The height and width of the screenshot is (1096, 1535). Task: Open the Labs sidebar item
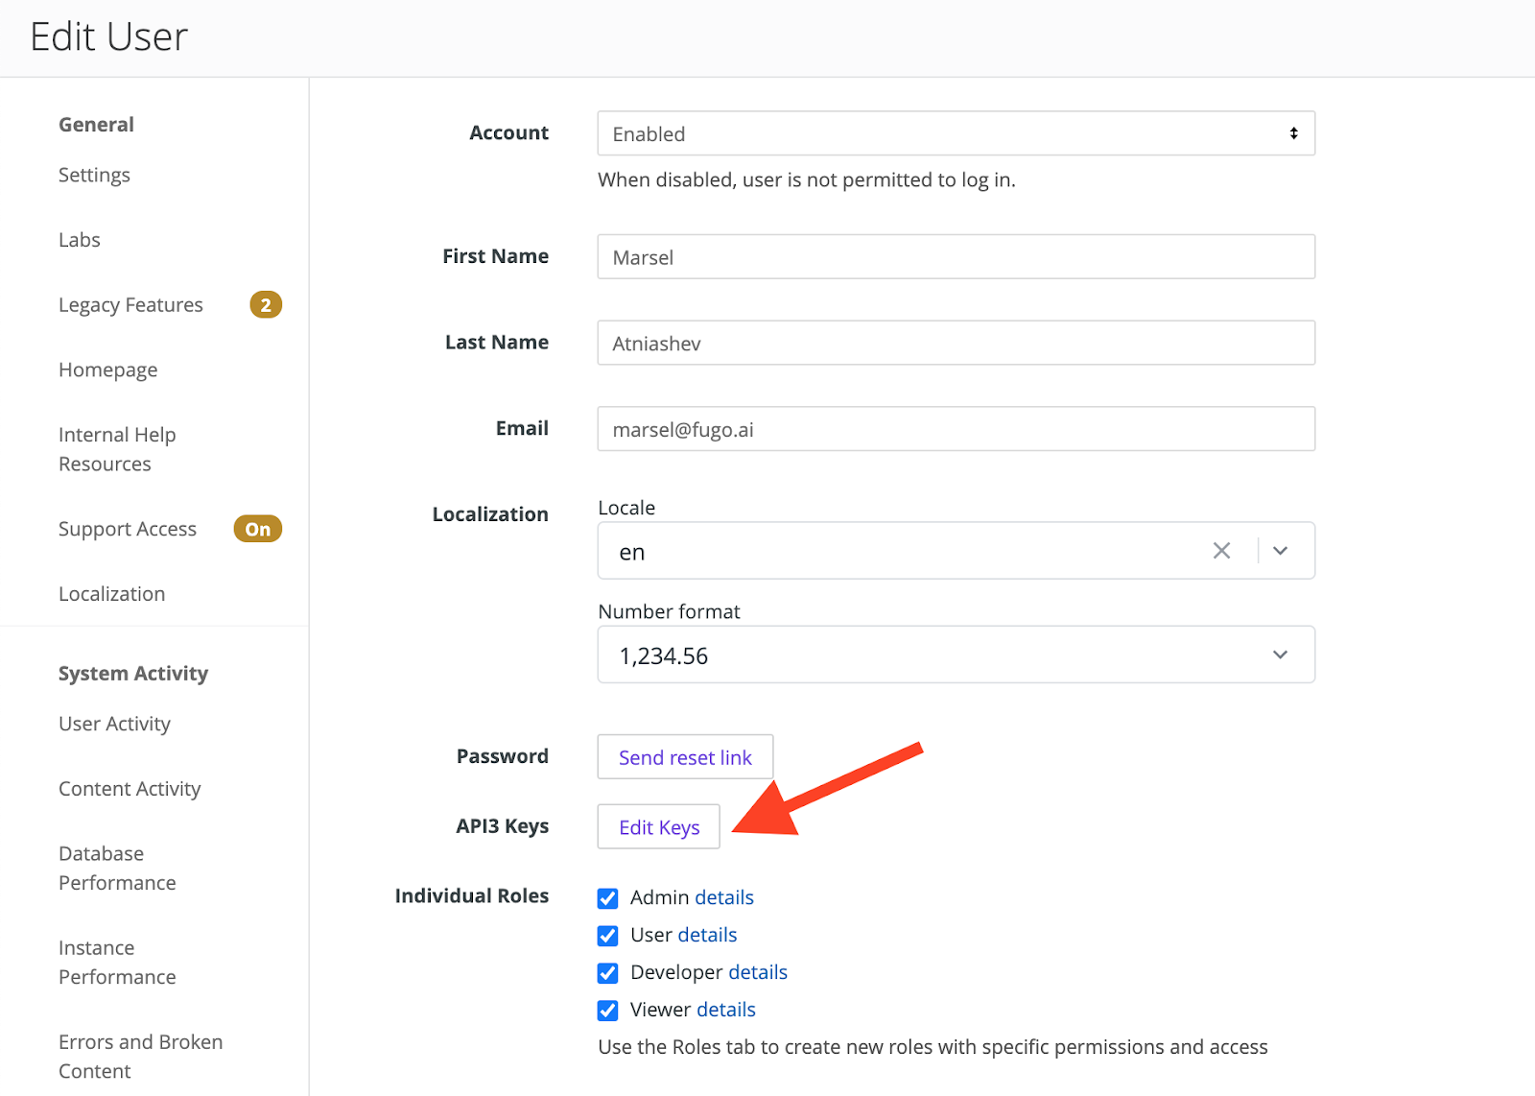[x=80, y=240]
